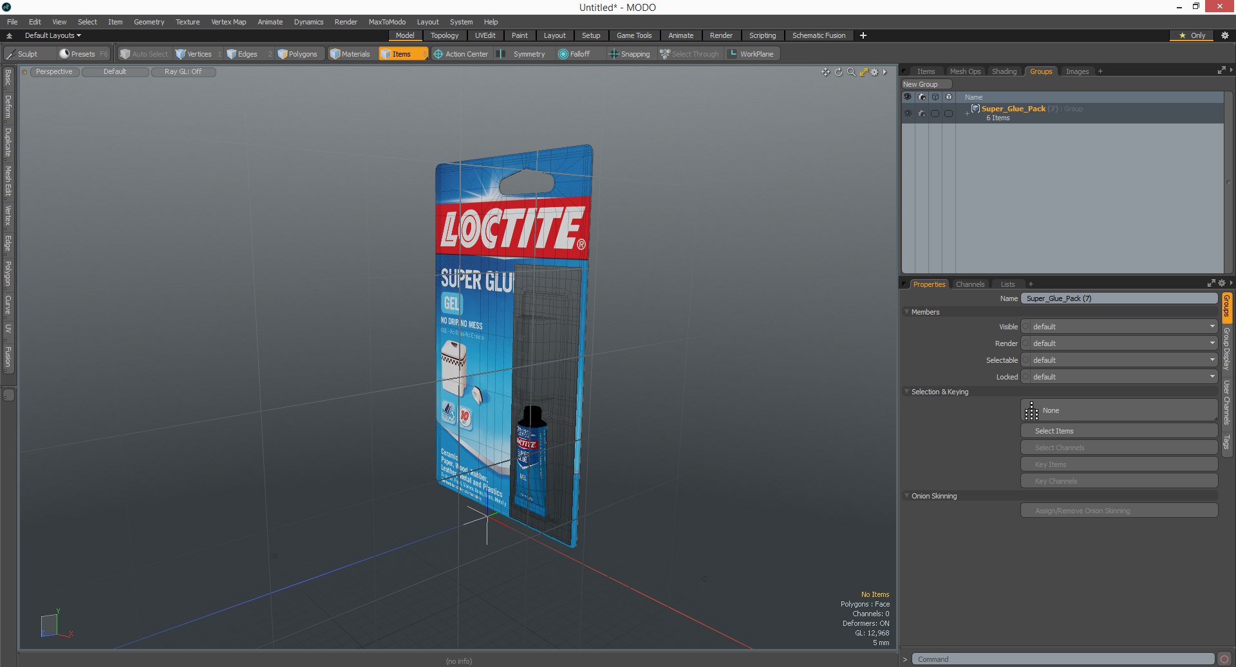Collapse the Selection & Keying section
1236x667 pixels.
coord(907,392)
